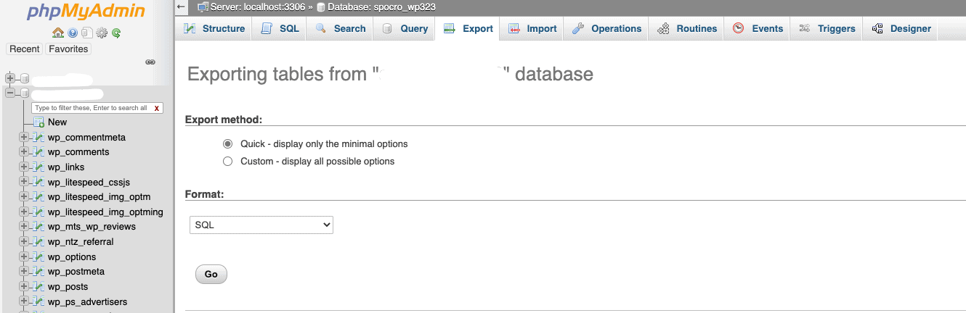The height and width of the screenshot is (313, 966).
Task: Open navigation panel settings gear icon
Action: (102, 33)
